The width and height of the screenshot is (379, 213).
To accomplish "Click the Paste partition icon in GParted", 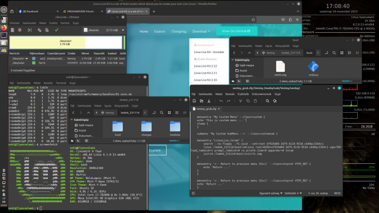I will click(47, 30).
